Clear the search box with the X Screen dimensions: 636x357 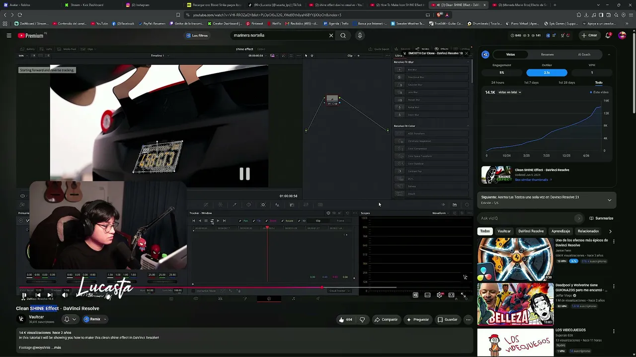(x=331, y=36)
